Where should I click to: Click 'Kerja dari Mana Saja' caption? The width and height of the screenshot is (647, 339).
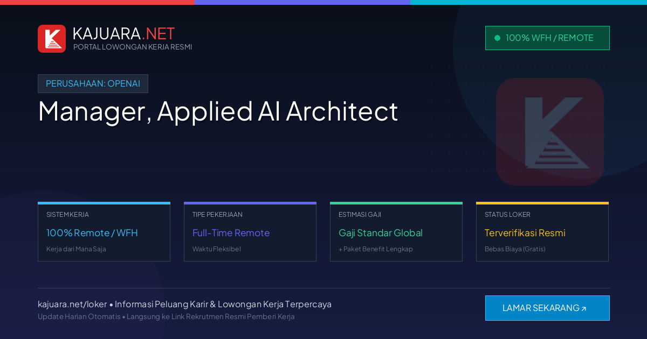click(x=76, y=249)
